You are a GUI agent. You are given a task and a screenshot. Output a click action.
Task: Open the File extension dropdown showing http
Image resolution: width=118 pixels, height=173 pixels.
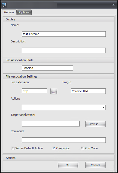point(34,91)
